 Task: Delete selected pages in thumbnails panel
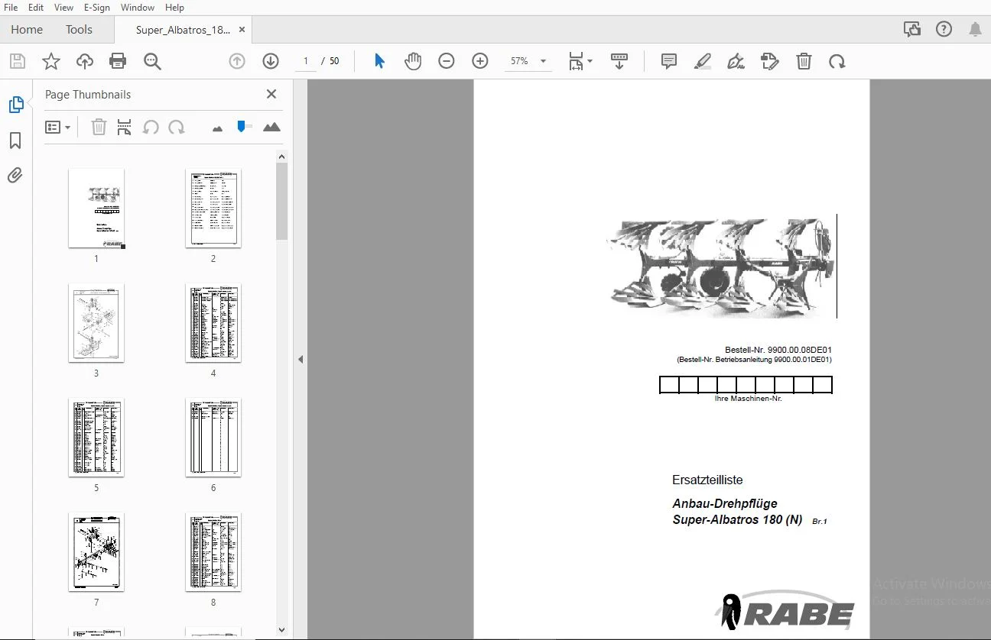[99, 127]
